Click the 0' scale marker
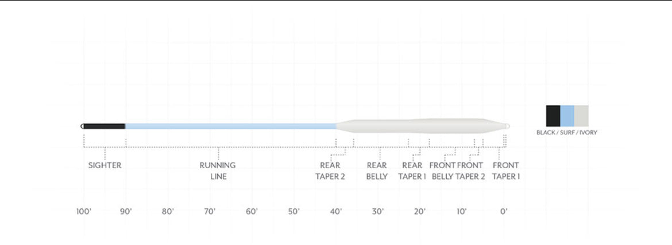Image resolution: width=672 pixels, height=245 pixels. [x=504, y=212]
